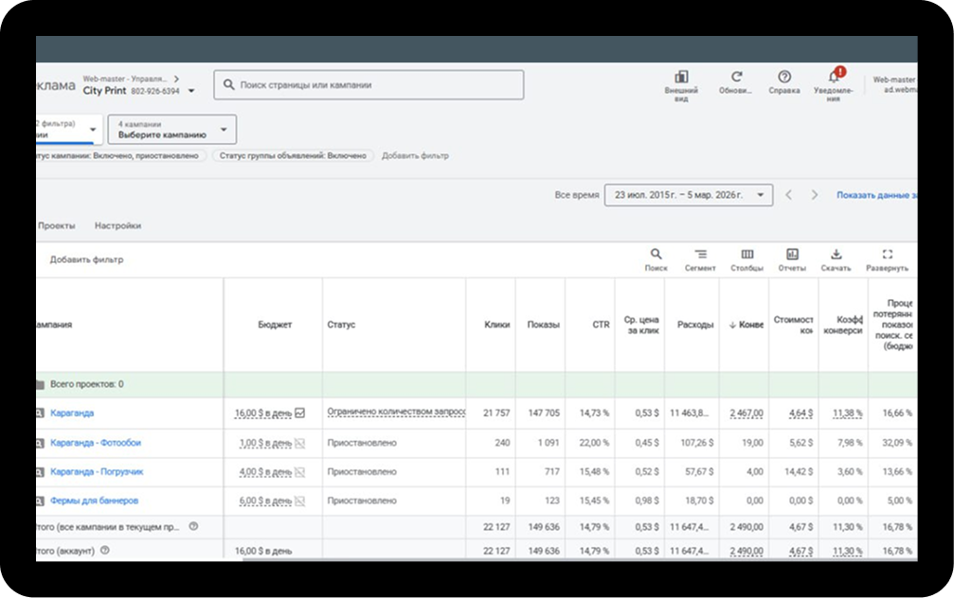Click the Refresh icon in top bar
Image resolution: width=954 pixels, height=598 pixels.
point(736,78)
